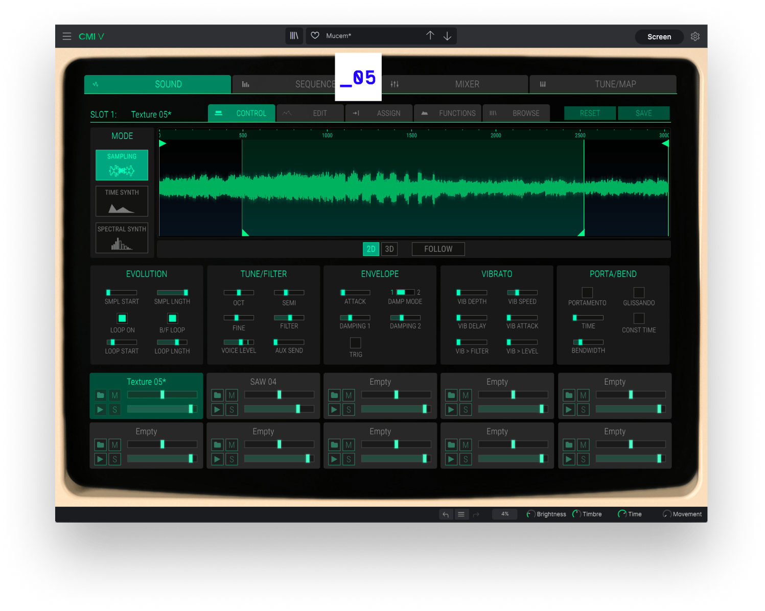The width and height of the screenshot is (765, 611).
Task: Open the CONTROL sub-tab
Action: coord(242,113)
